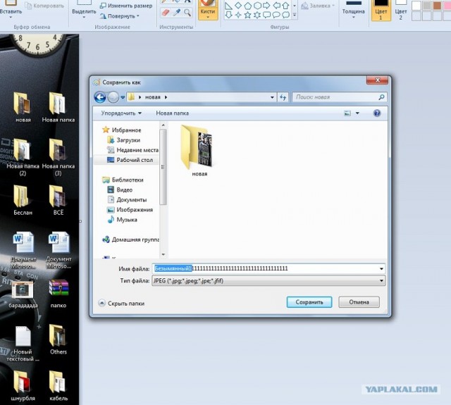
Task: Open the view options dropdown arrow
Action: pos(357,113)
